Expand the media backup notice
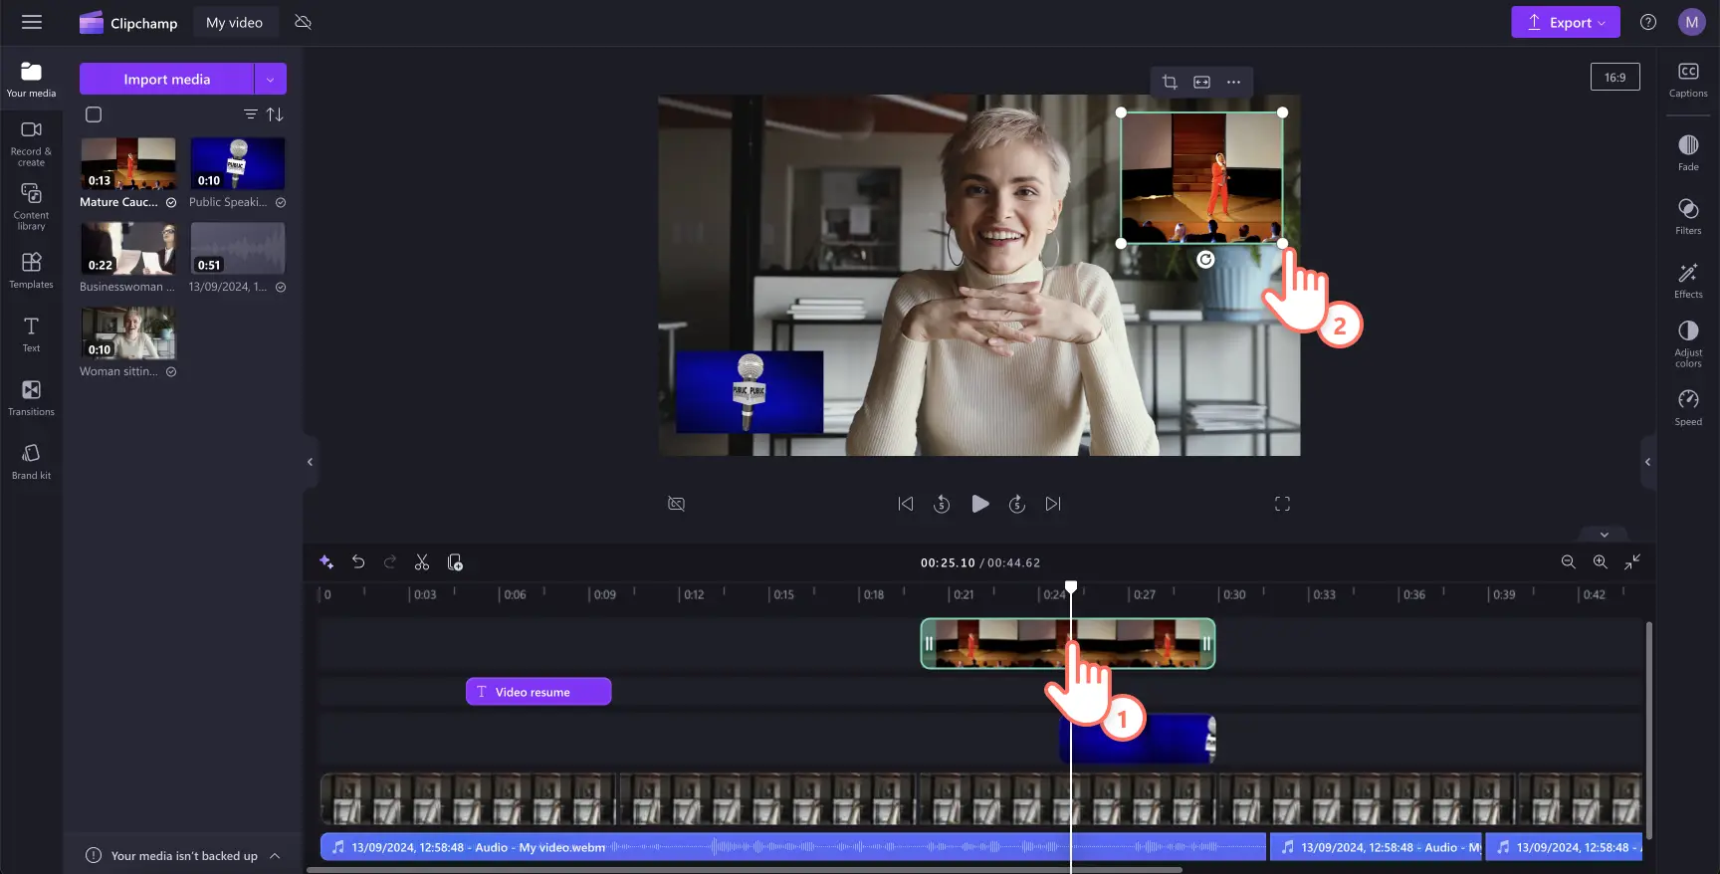Viewport: 1720px width, 874px height. [275, 856]
